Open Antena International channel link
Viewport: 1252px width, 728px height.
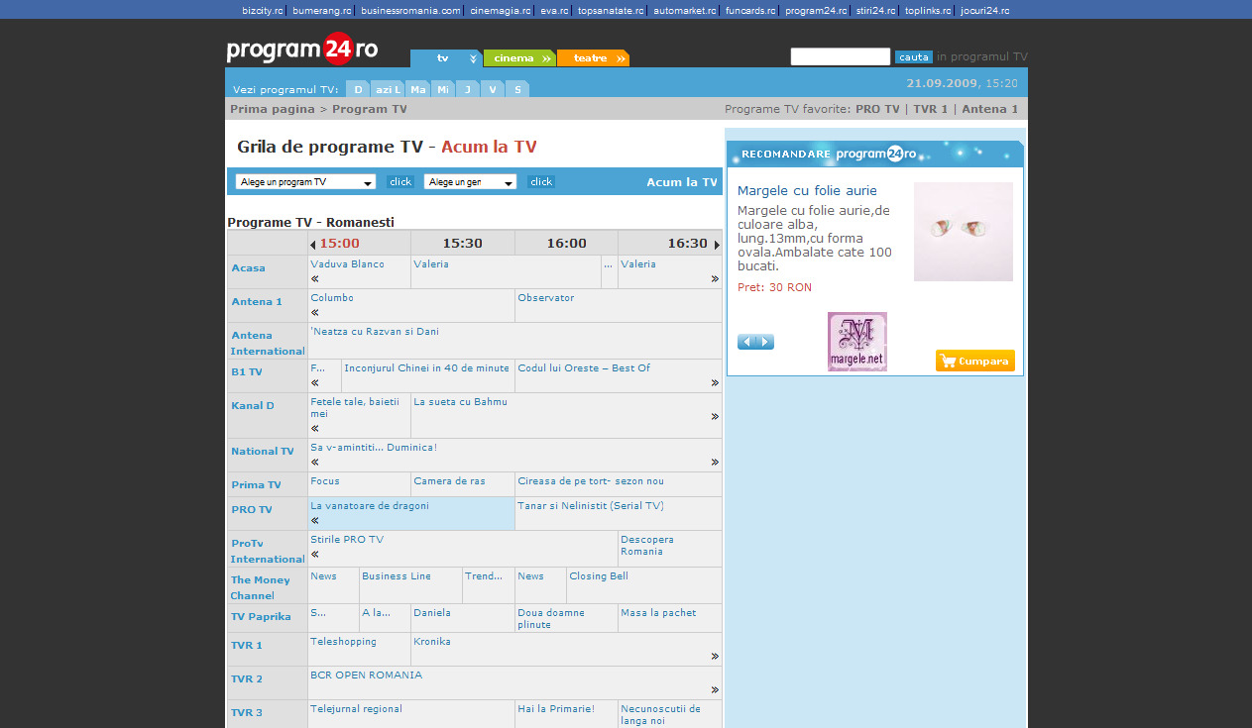[x=268, y=343]
